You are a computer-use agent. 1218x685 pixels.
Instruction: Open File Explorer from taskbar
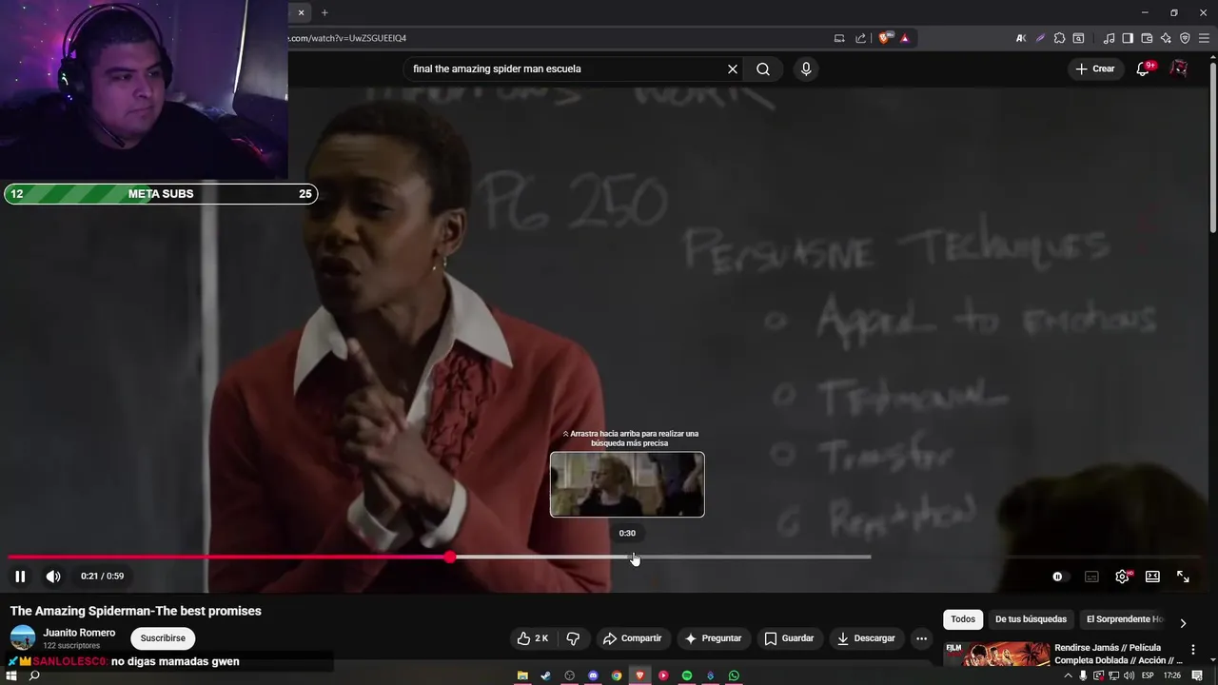[522, 675]
